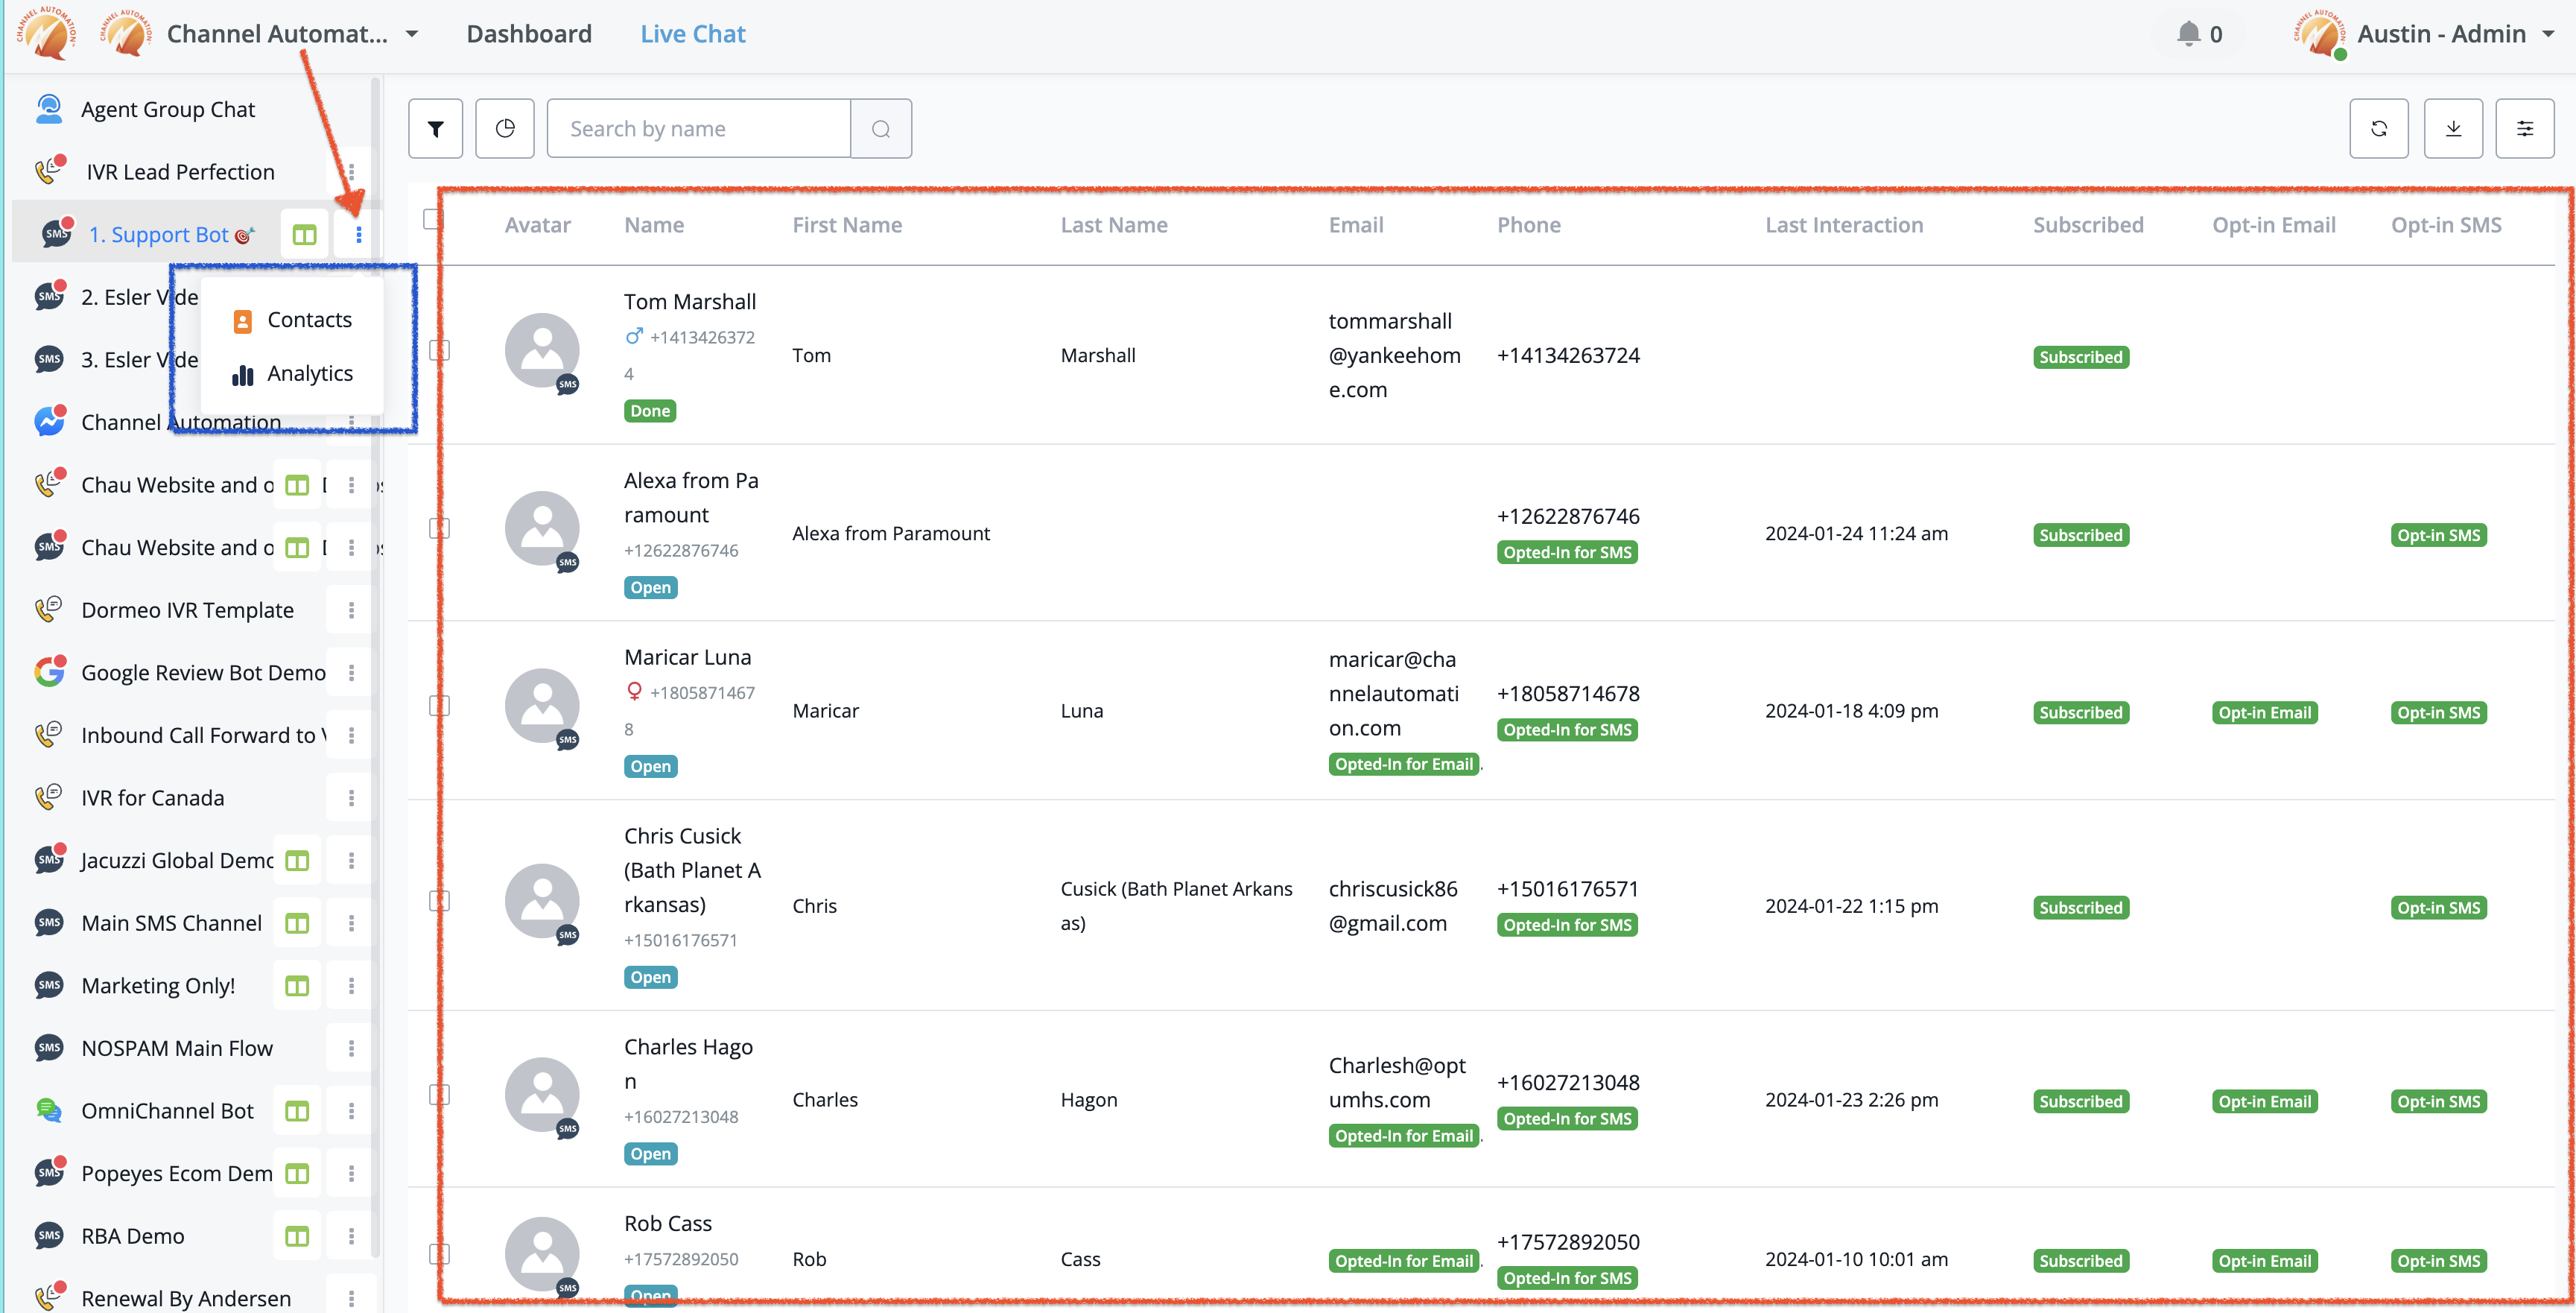Click Maricar Luna's avatar

(x=542, y=706)
